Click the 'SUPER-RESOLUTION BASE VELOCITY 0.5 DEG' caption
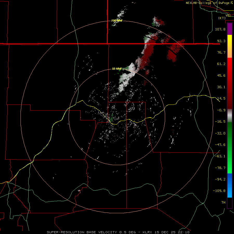234x234 pixels. point(91,232)
